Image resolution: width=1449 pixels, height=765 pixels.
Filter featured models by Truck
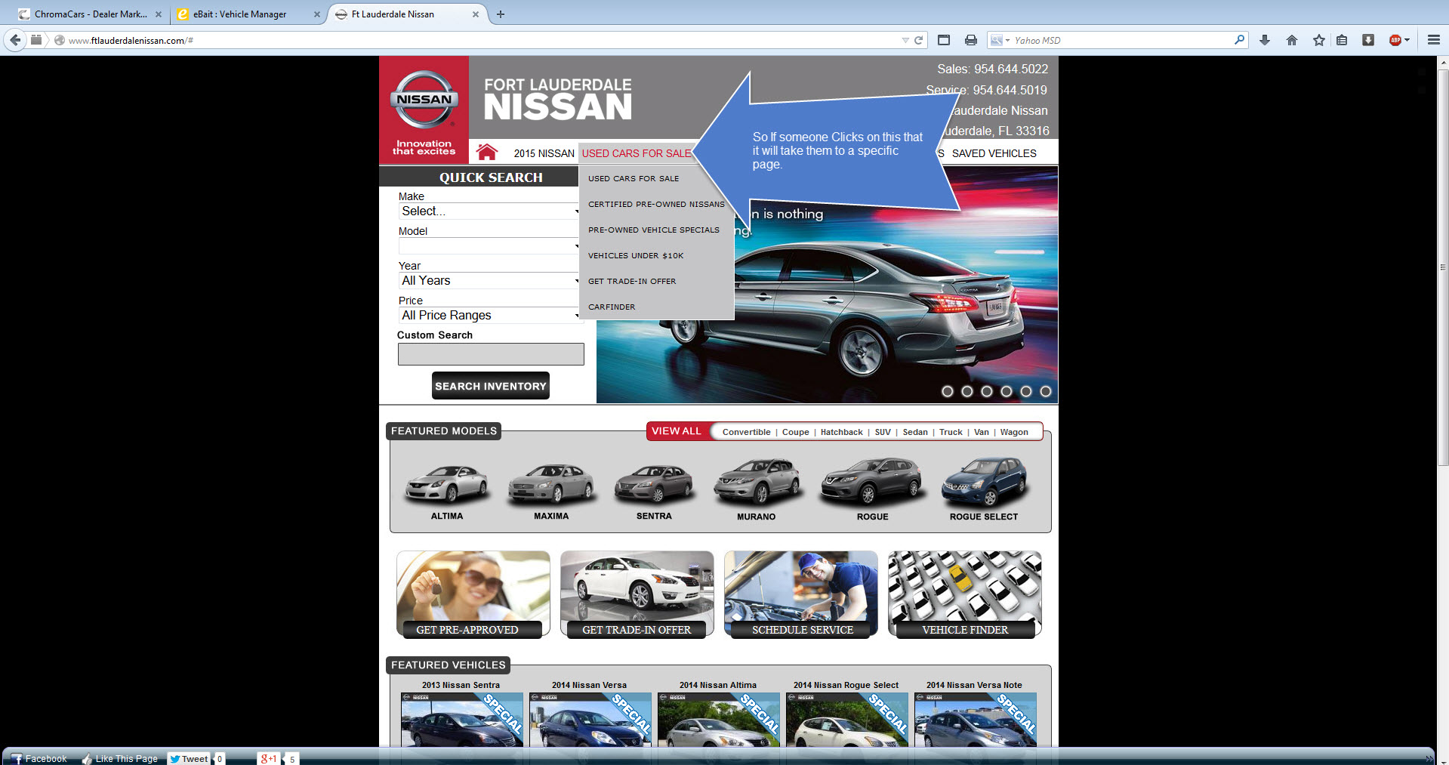tap(951, 432)
